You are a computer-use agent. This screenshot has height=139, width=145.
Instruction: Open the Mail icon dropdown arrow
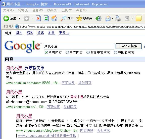[112, 18]
